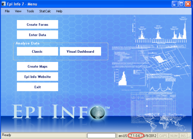Start Classic analysis
Viewport: 193px width, 139px height.
(x=38, y=51)
